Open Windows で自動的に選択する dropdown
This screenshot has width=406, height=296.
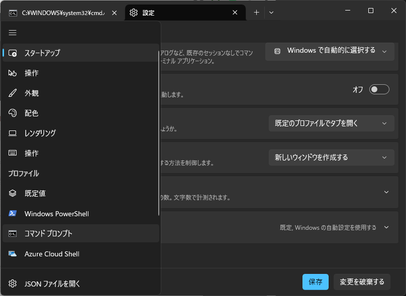tap(330, 51)
